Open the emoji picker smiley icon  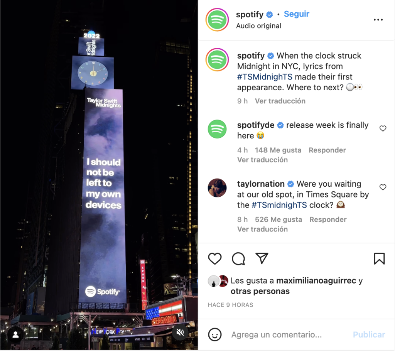click(214, 335)
